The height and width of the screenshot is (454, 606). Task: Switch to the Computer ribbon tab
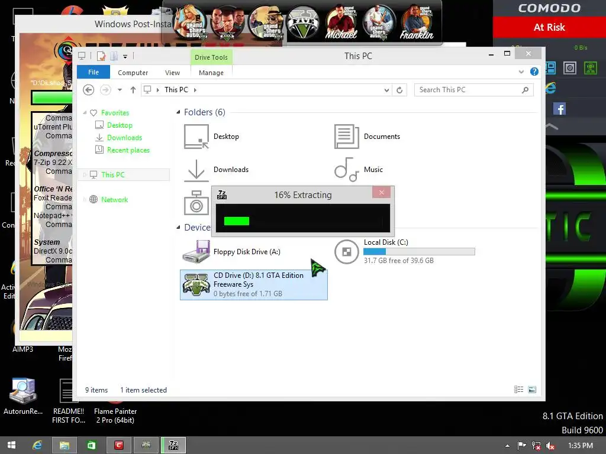pos(133,73)
